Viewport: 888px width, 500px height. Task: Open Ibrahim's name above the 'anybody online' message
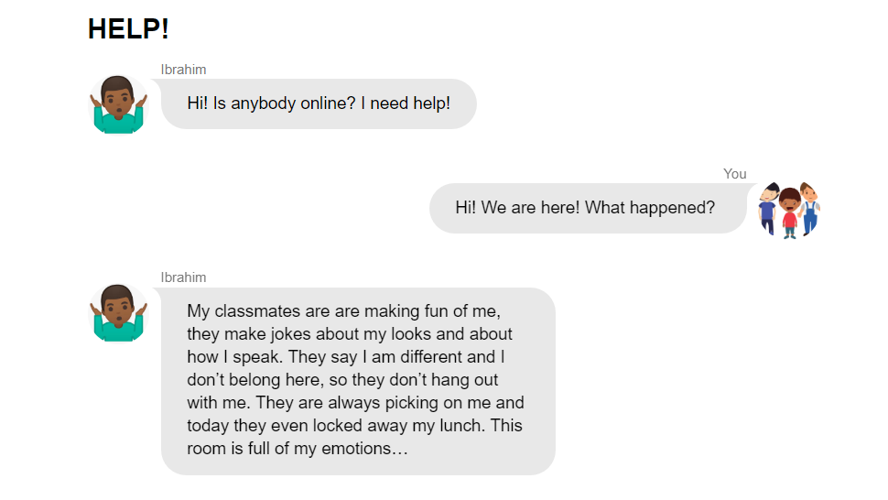coord(183,70)
